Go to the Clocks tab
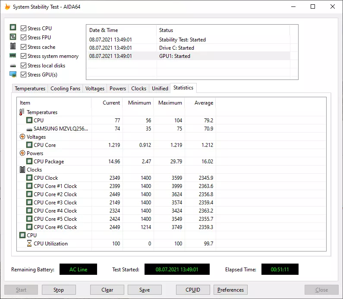The image size is (343, 299). click(x=138, y=89)
